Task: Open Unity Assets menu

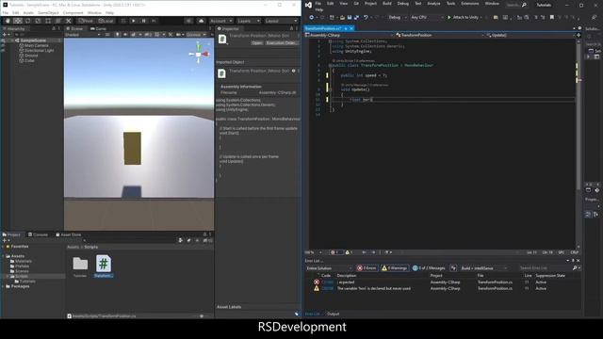Action: coord(28,12)
